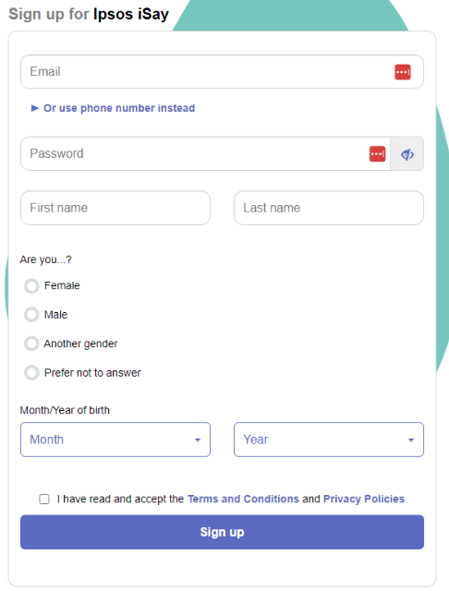Click the password manager icon in Email field

click(x=402, y=72)
